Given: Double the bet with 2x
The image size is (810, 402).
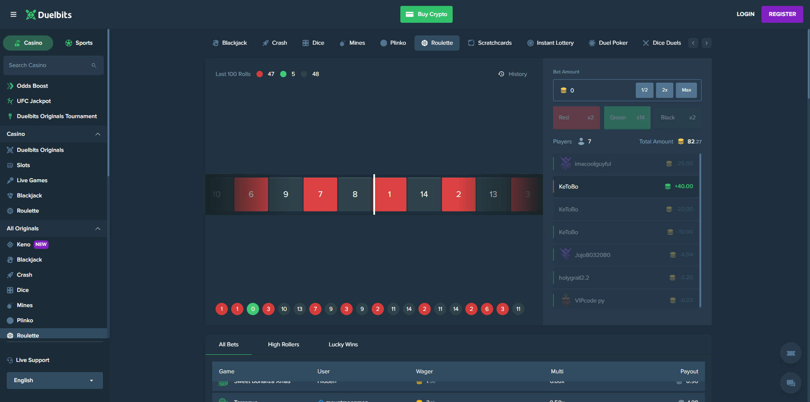Looking at the screenshot, I should click(x=665, y=90).
